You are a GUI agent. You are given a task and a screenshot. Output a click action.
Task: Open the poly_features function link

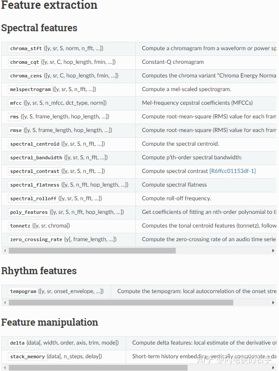(29, 212)
